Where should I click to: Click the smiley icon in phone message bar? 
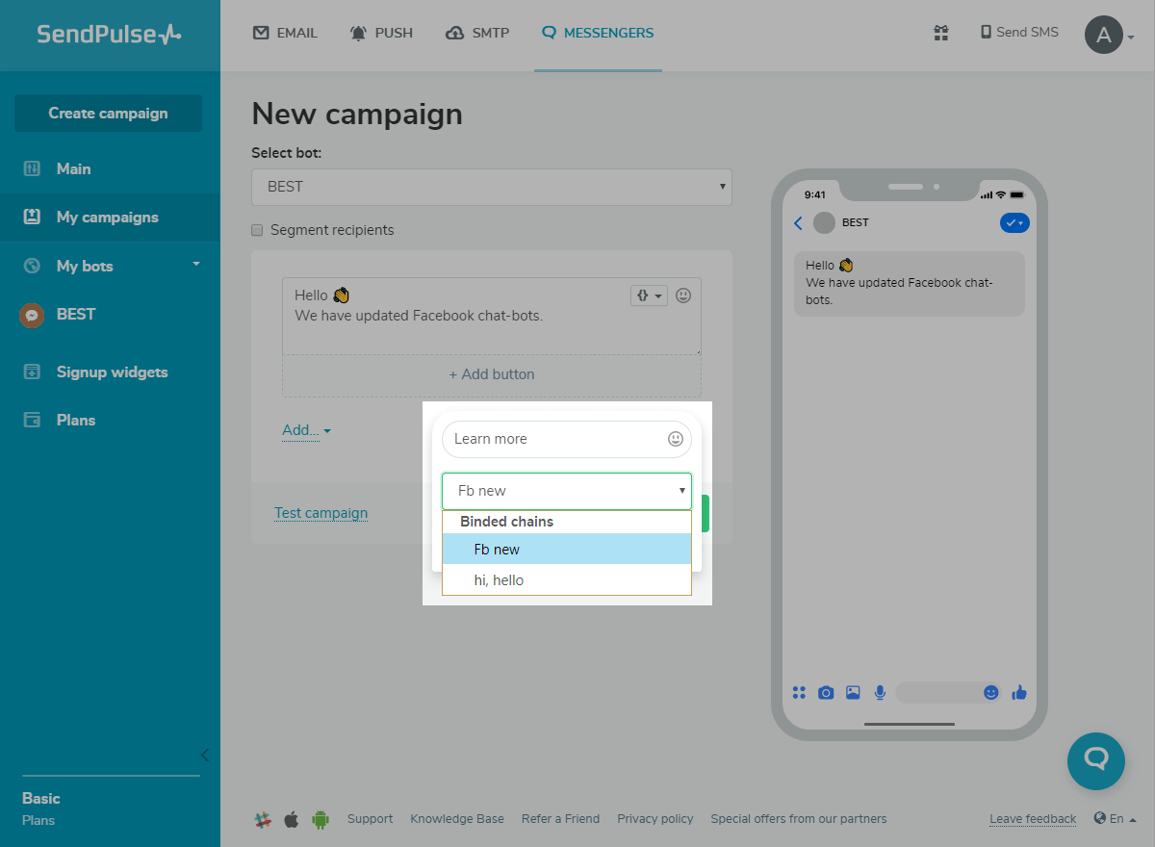coord(991,693)
